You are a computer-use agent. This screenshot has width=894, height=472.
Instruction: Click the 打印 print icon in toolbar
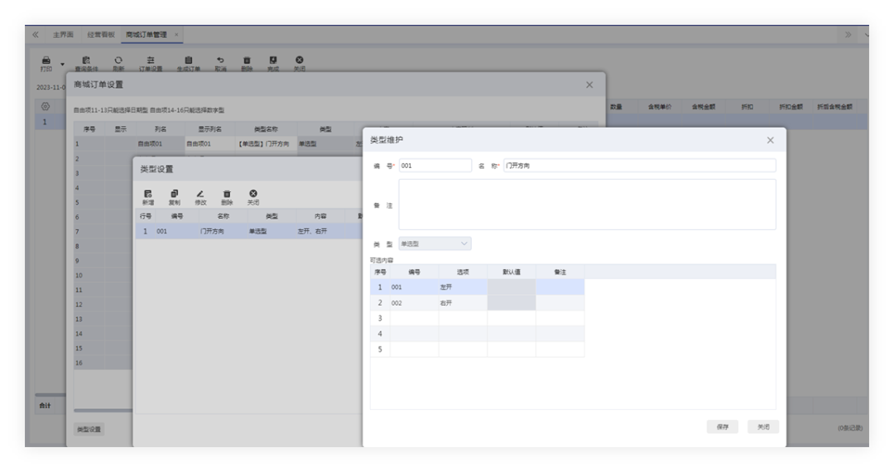tap(46, 60)
